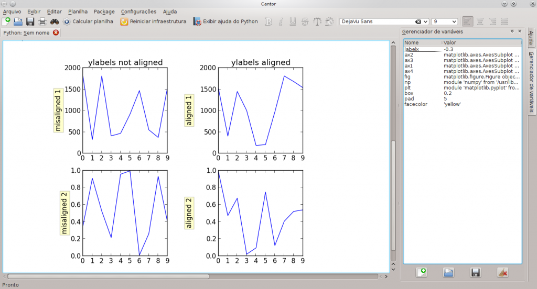Clear all variables with the broom icon
Image resolution: width=537 pixels, height=289 pixels.
tap(502, 273)
